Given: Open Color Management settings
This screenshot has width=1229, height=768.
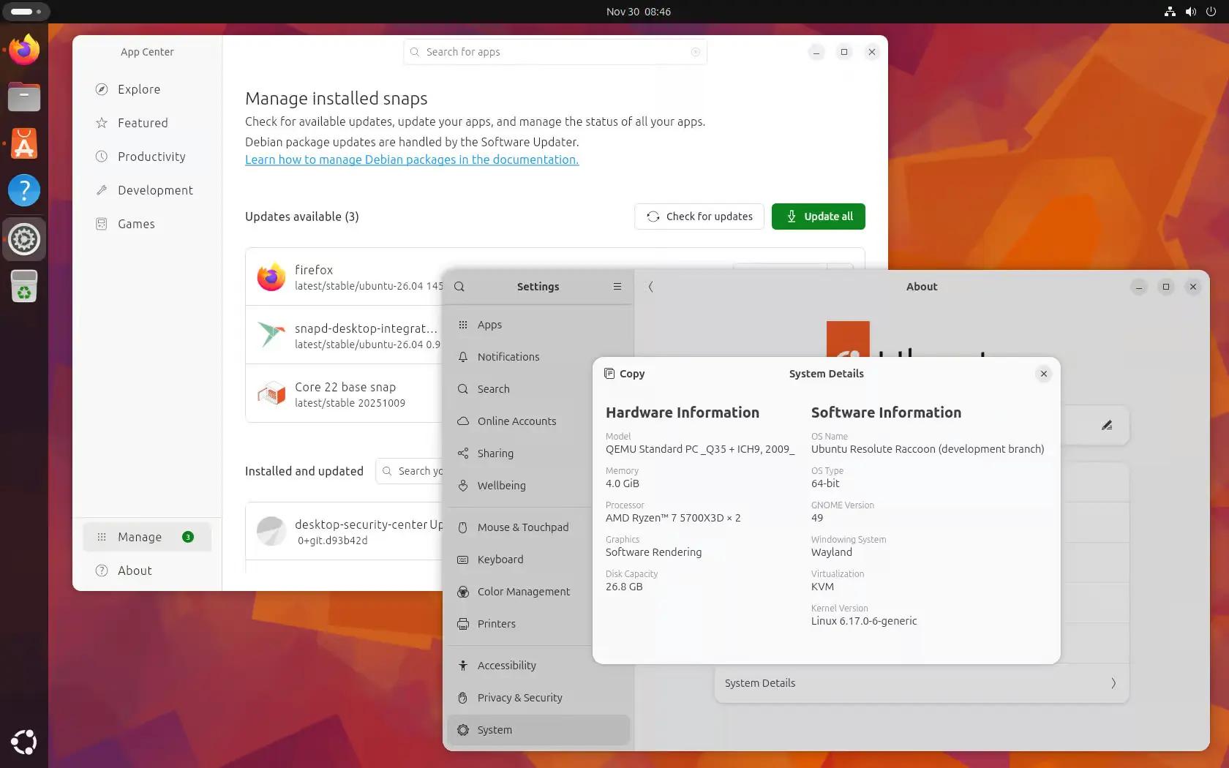Looking at the screenshot, I should [x=523, y=591].
